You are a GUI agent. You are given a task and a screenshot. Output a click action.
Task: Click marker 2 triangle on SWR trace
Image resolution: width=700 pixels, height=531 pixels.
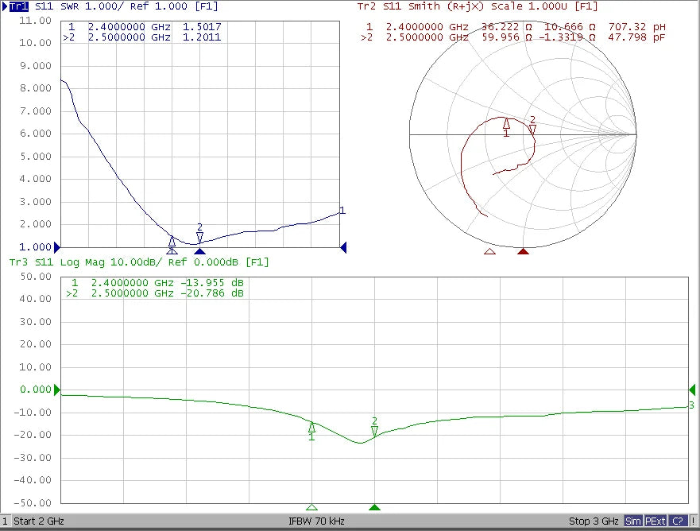pyautogui.click(x=200, y=237)
